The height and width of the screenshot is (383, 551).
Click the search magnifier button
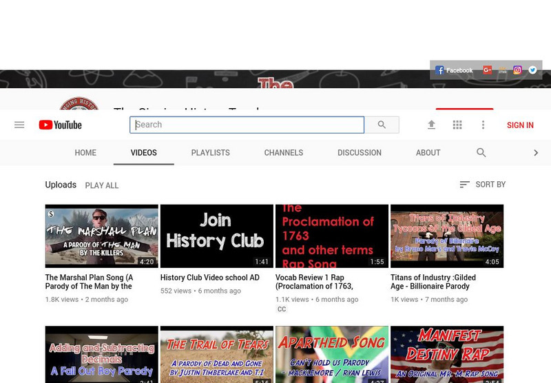point(382,125)
